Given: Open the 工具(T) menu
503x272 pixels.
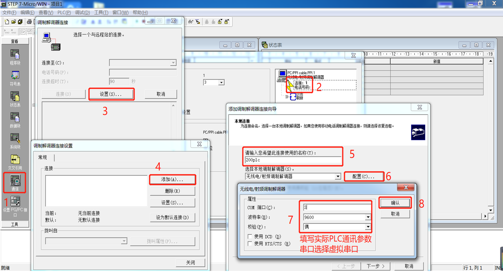Looking at the screenshot, I should coord(101,12).
